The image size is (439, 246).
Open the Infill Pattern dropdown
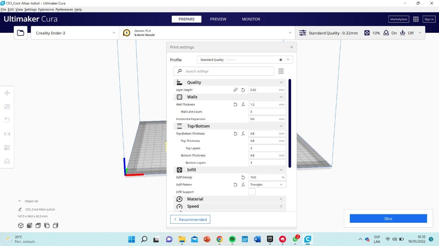tap(267, 184)
